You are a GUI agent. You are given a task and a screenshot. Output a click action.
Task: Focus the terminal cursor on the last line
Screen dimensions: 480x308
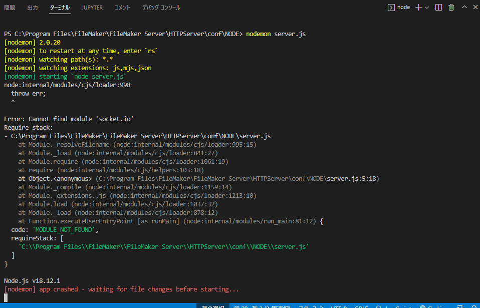[6, 297]
